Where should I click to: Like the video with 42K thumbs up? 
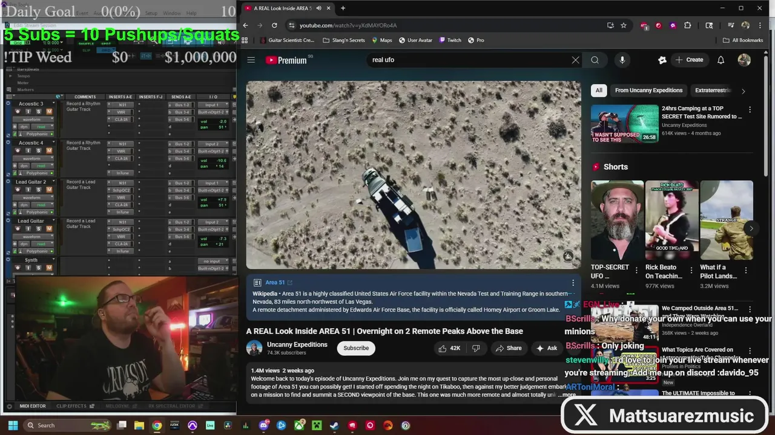[x=449, y=348]
